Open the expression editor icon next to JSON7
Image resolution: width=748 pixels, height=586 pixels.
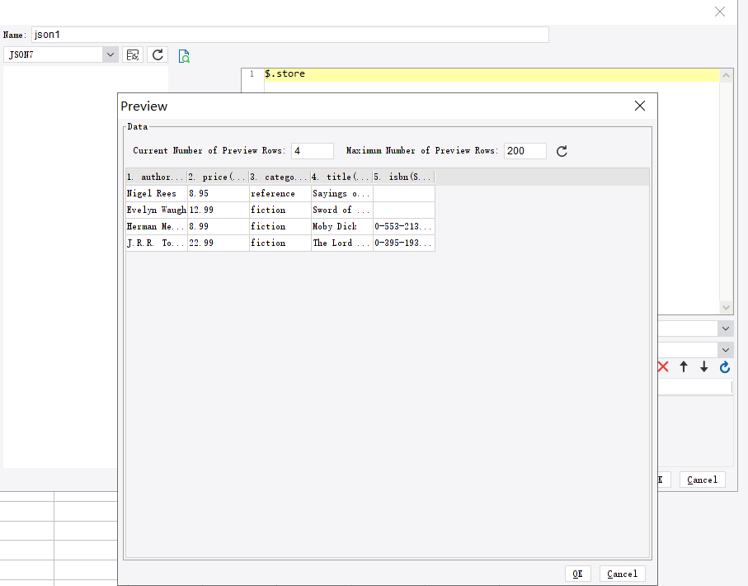[x=132, y=54]
